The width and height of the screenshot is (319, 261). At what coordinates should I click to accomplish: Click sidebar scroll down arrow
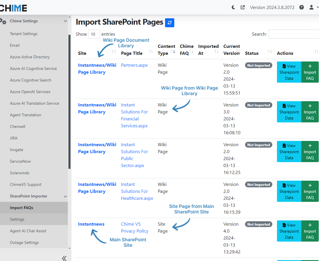[69, 248]
